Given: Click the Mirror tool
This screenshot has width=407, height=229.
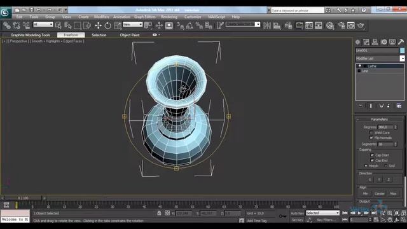Looking at the screenshot, I should [267, 25].
